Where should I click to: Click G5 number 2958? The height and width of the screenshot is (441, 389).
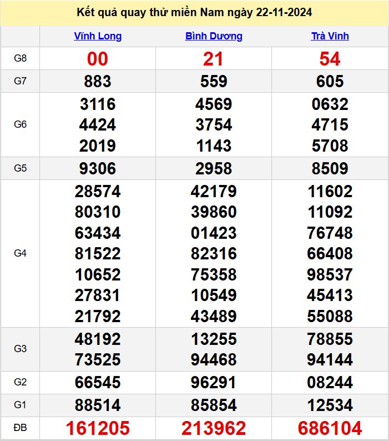214,168
